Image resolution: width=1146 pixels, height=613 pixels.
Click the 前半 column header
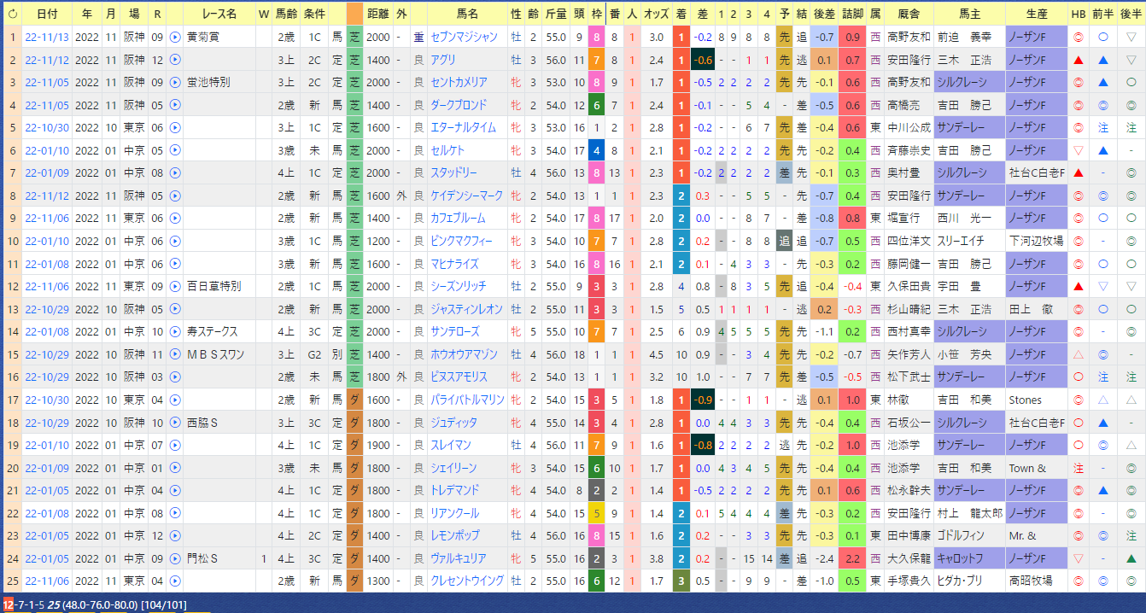pos(1102,15)
